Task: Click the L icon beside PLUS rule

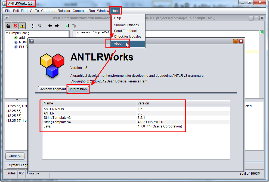Action: [x=16, y=47]
